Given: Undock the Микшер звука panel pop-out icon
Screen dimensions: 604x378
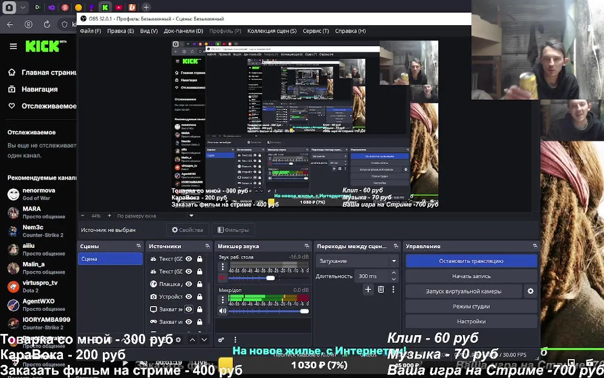Looking at the screenshot, I should pos(307,246).
